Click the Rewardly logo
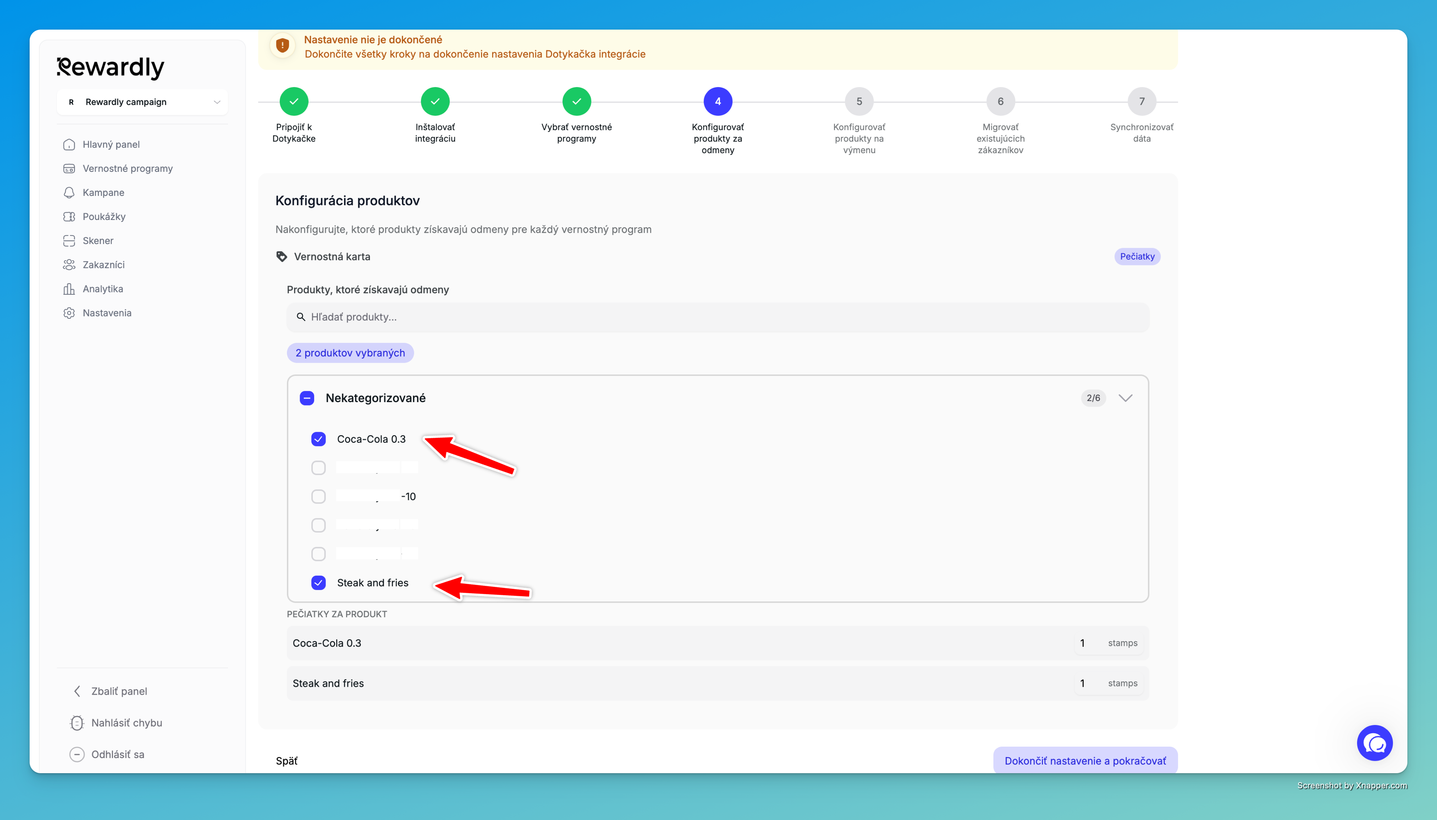Viewport: 1437px width, 820px height. tap(111, 67)
